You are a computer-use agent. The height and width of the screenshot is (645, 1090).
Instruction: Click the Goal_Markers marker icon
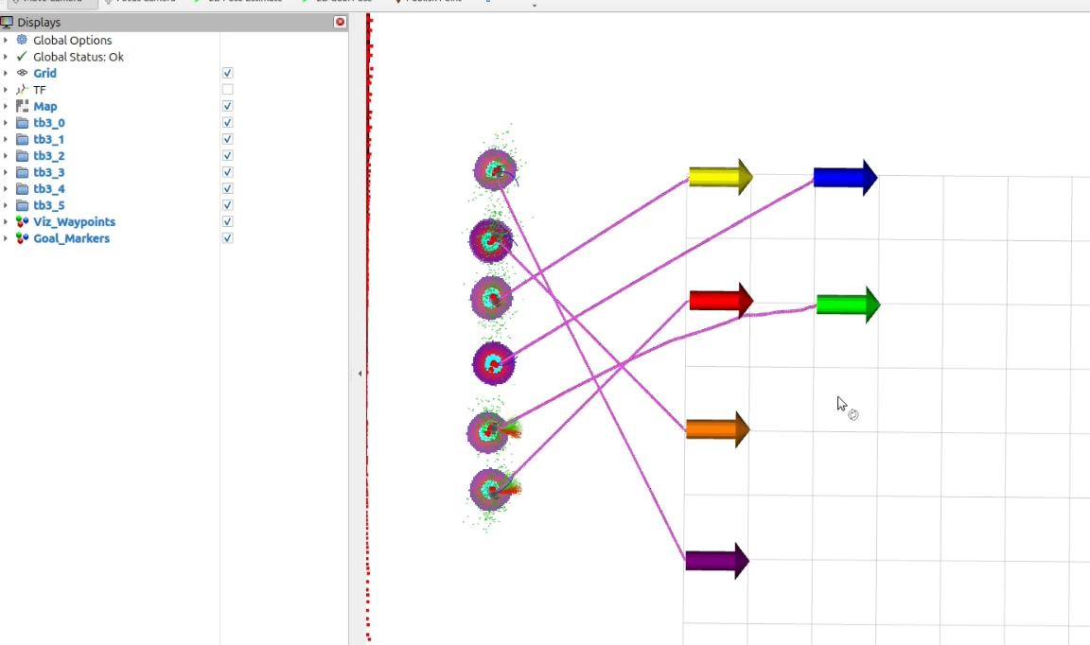(22, 238)
